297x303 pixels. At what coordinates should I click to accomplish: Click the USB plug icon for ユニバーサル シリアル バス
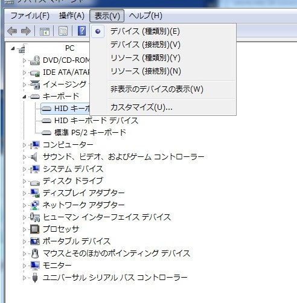pyautogui.click(x=35, y=278)
